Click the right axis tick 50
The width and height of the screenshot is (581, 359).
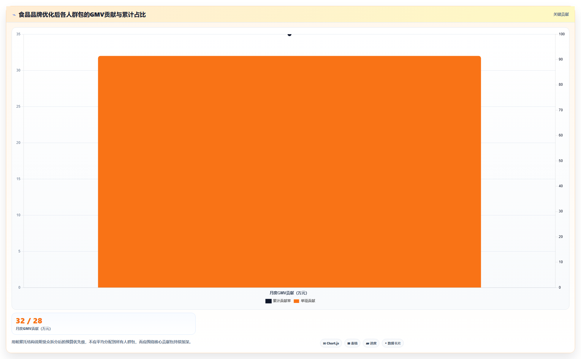(561, 161)
